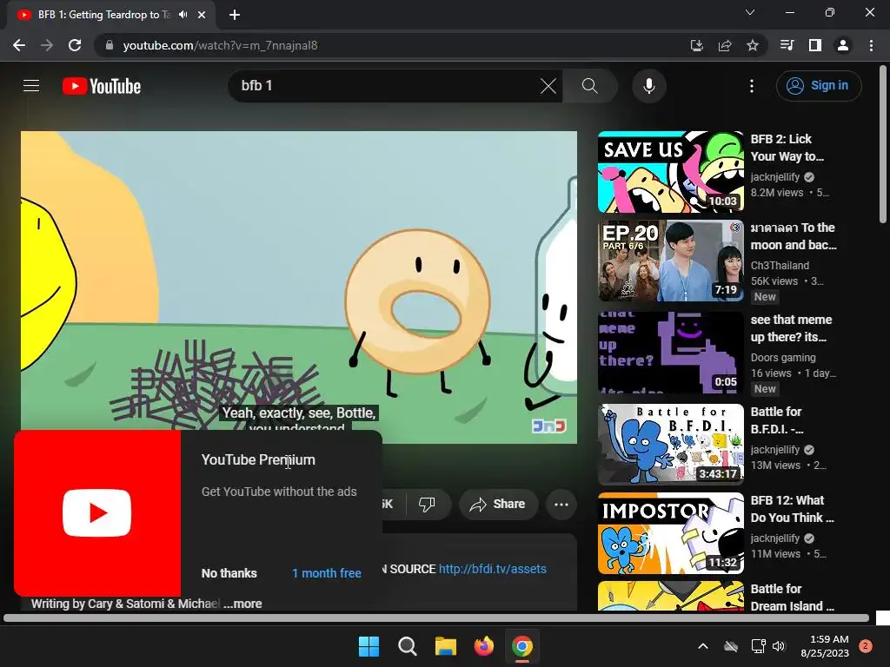Open the YouTube hamburger guide menu
The height and width of the screenshot is (667, 890).
click(31, 86)
